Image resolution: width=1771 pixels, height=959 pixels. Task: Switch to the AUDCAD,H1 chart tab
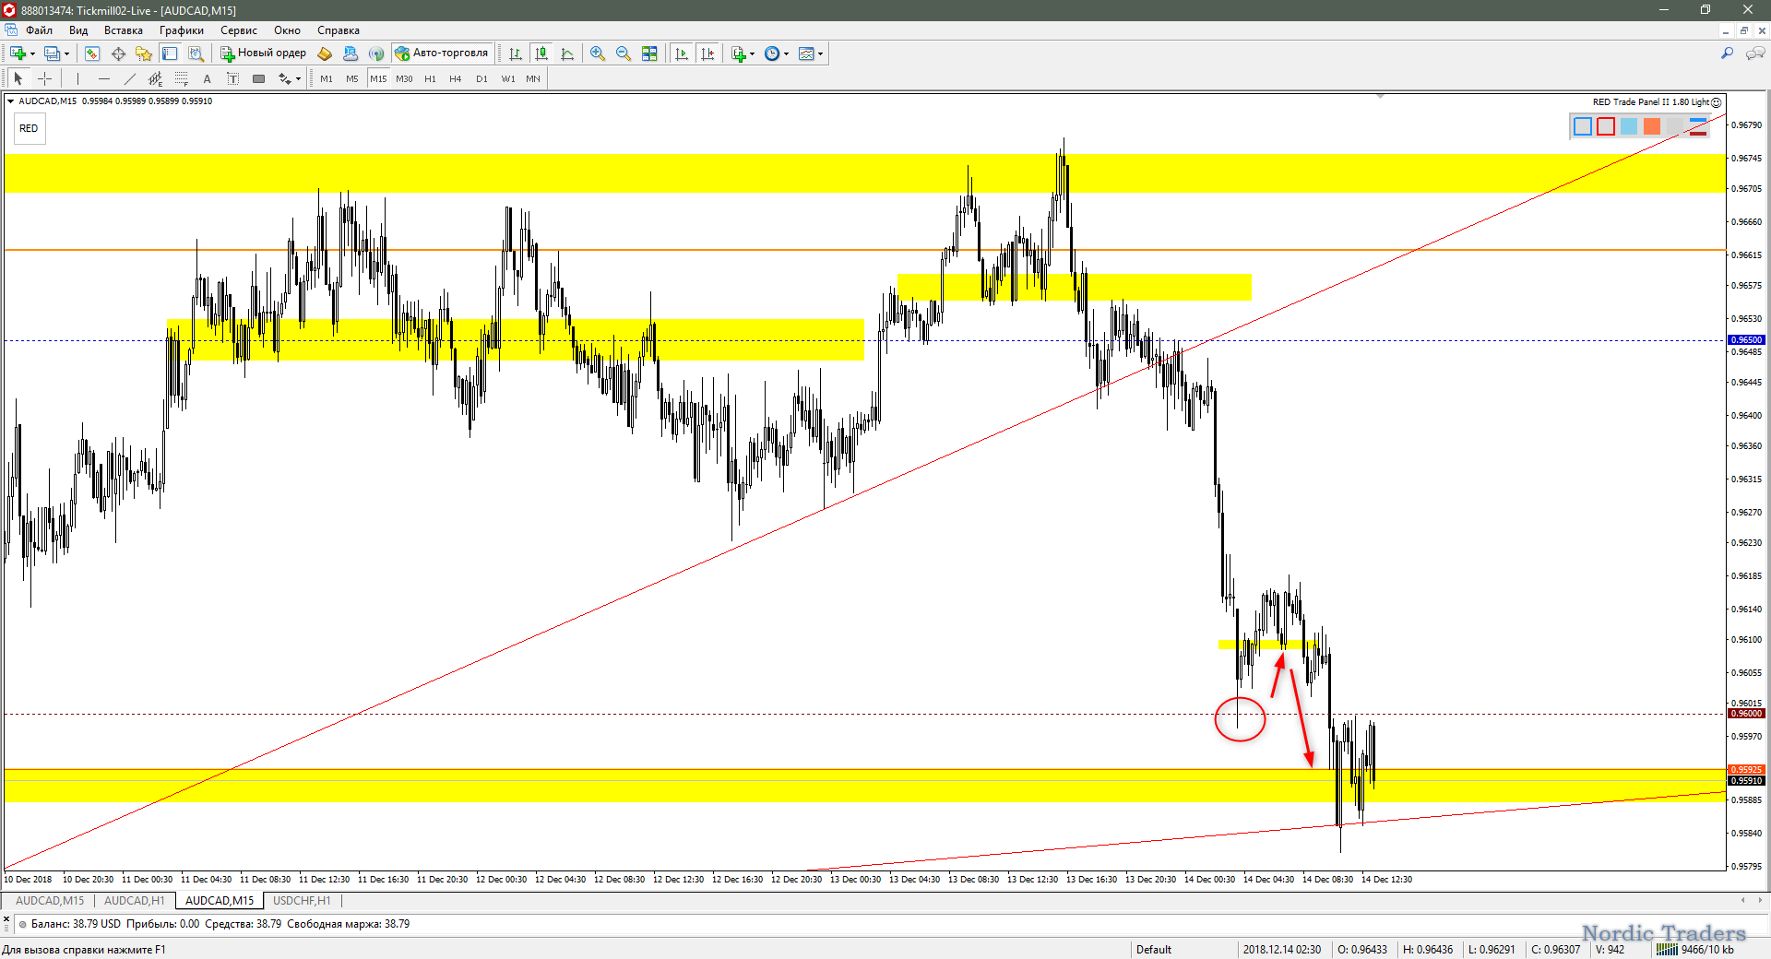[x=134, y=901]
